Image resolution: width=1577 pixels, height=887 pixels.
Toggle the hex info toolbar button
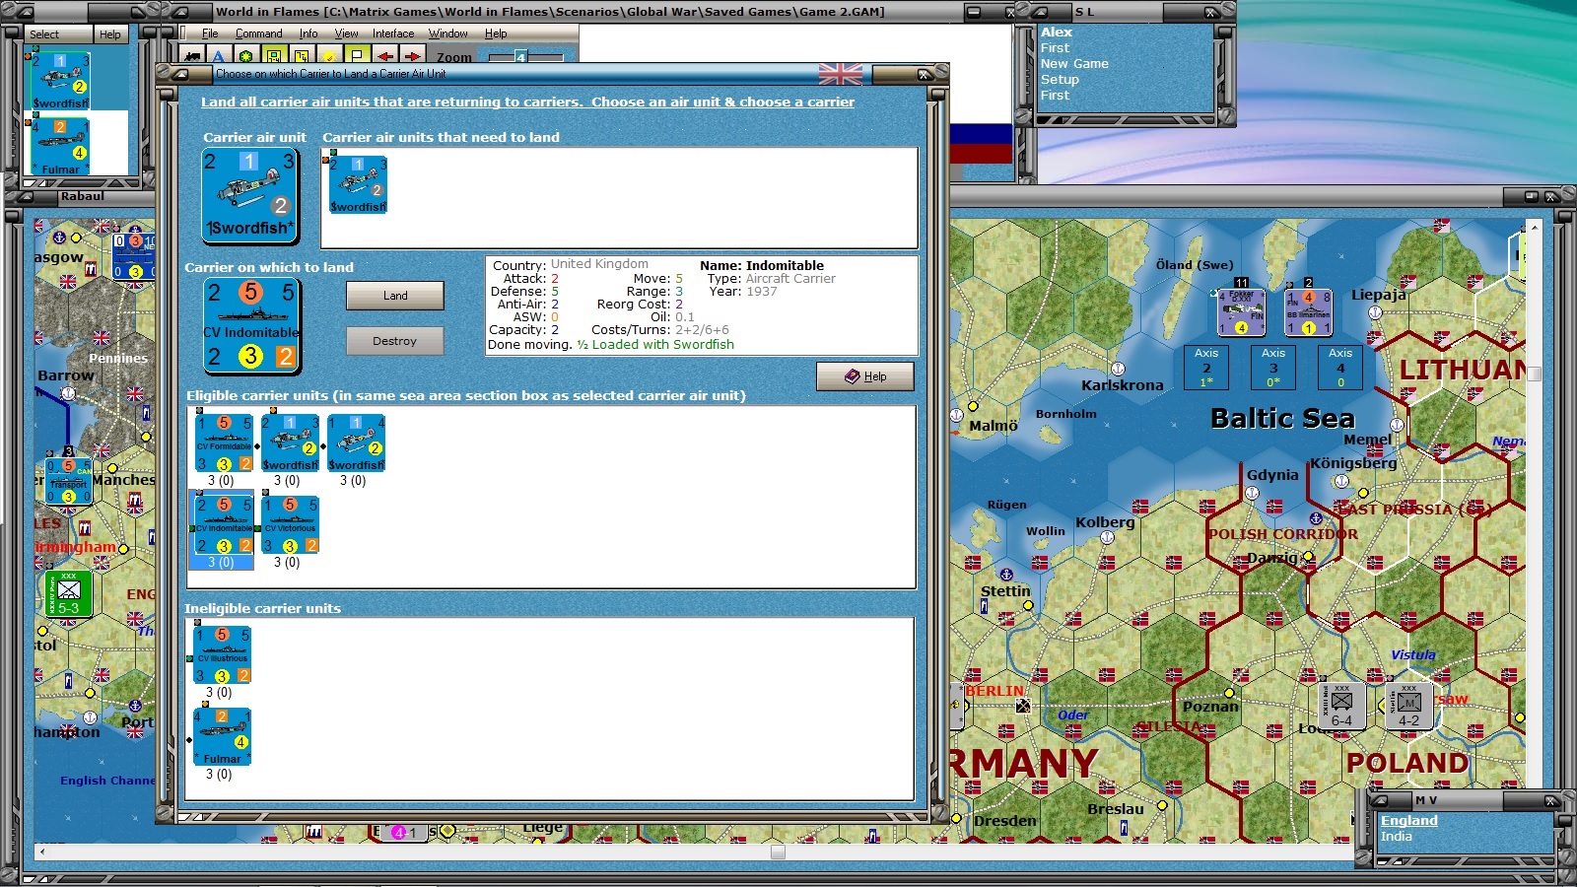(x=301, y=57)
